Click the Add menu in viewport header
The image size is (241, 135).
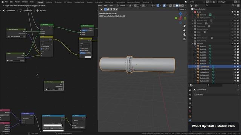point(105,6)
